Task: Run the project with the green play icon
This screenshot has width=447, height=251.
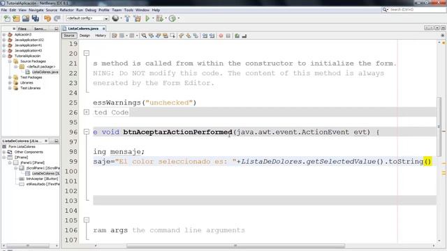Action: click(x=147, y=19)
